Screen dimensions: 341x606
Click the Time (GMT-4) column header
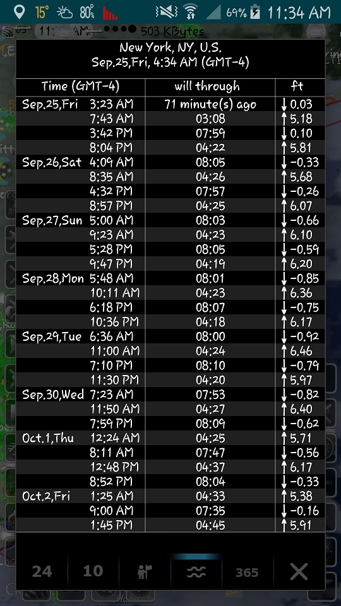point(80,86)
